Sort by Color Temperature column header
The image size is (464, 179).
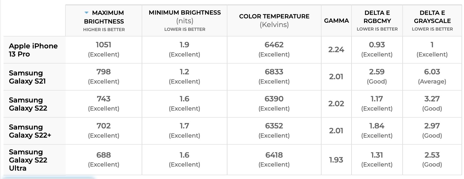[274, 21]
